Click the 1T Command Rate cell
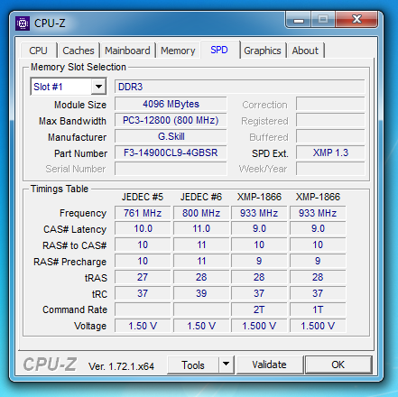398x397 pixels. tap(318, 309)
